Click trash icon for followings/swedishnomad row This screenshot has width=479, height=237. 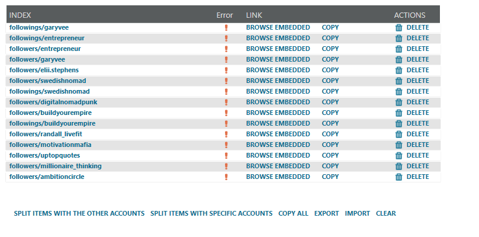(x=398, y=91)
